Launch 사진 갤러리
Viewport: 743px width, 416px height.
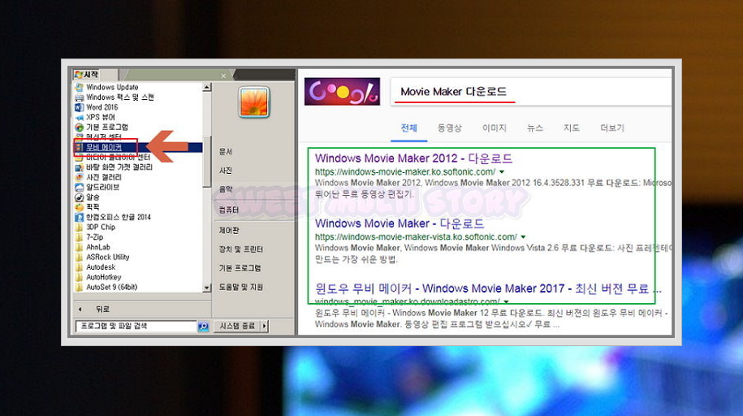[x=98, y=177]
